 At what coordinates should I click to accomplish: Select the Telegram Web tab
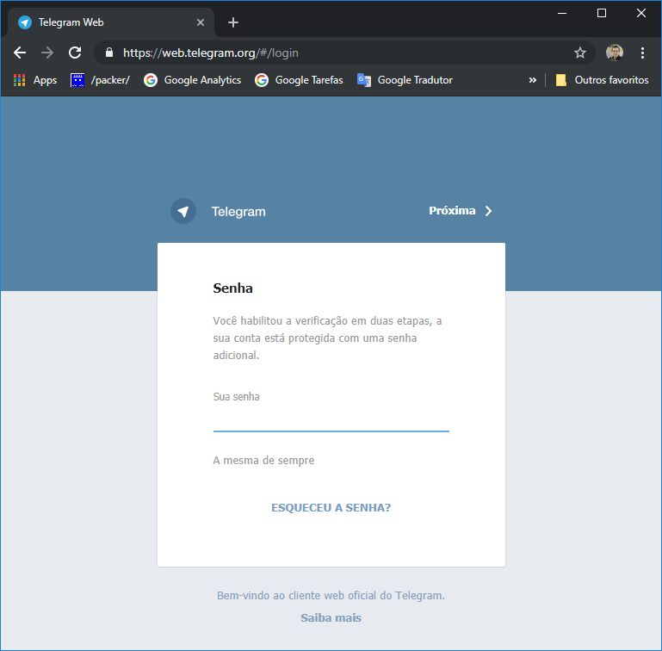click(110, 22)
